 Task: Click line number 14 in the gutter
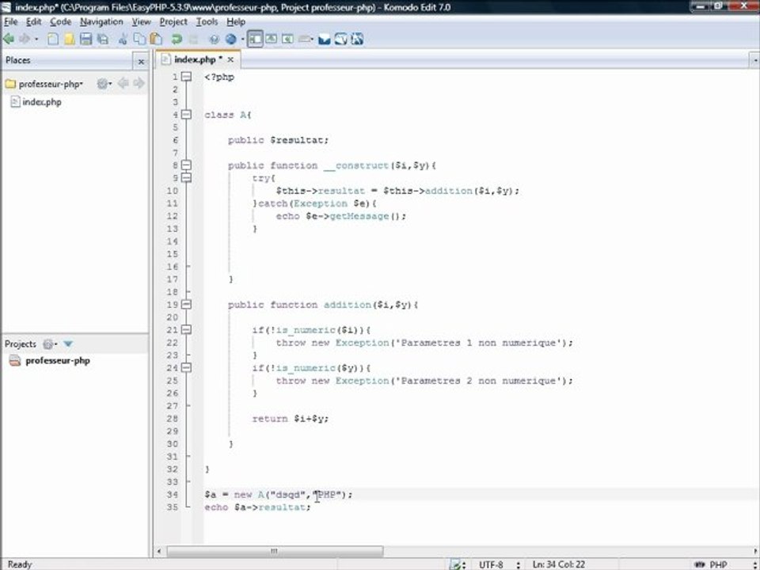point(172,241)
